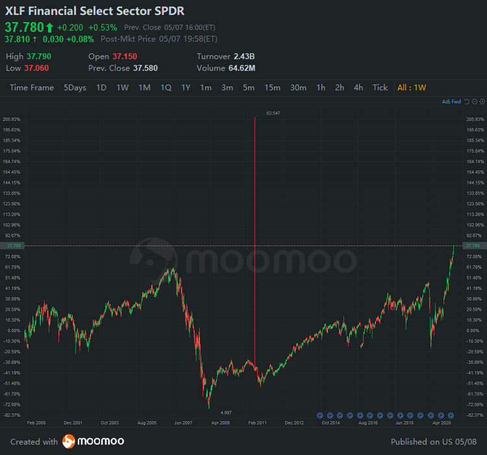The width and height of the screenshot is (487, 455).
Task: Click the Aug 2005 date label
Action: pyautogui.click(x=147, y=423)
